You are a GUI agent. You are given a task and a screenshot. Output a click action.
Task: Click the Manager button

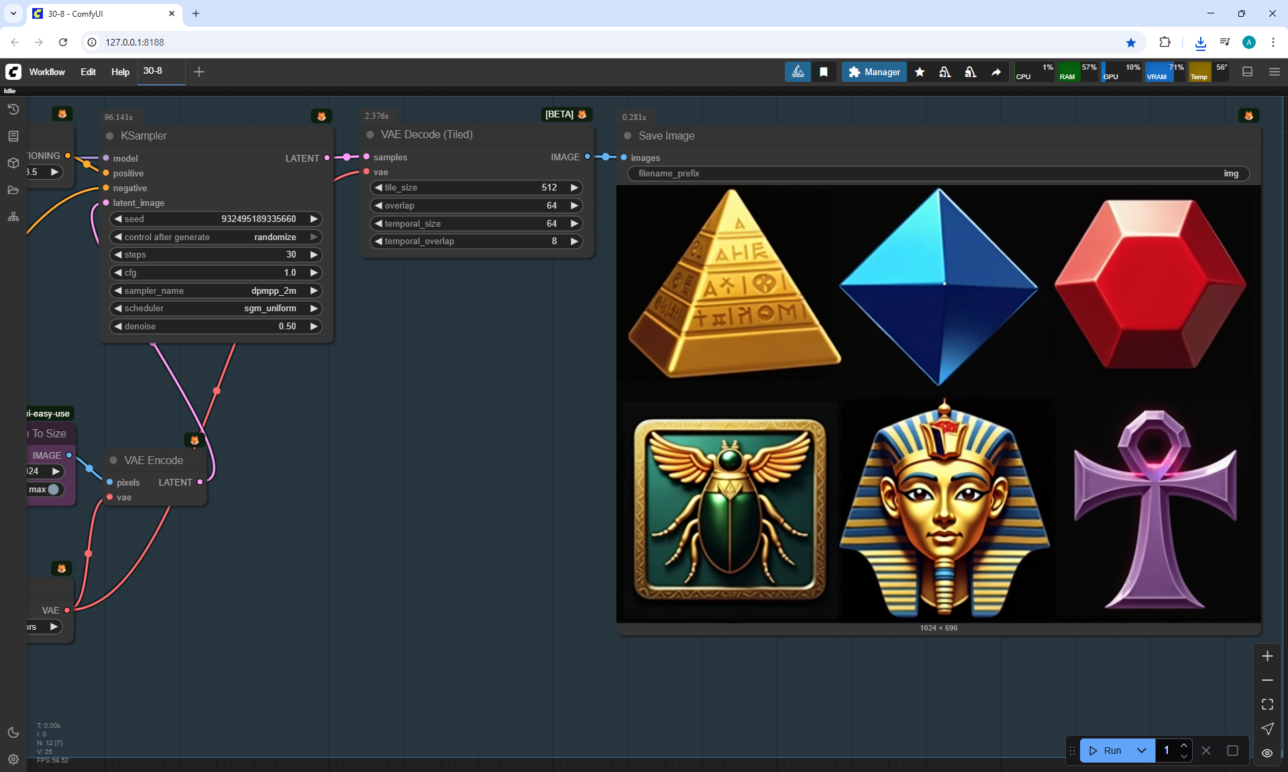[874, 72]
